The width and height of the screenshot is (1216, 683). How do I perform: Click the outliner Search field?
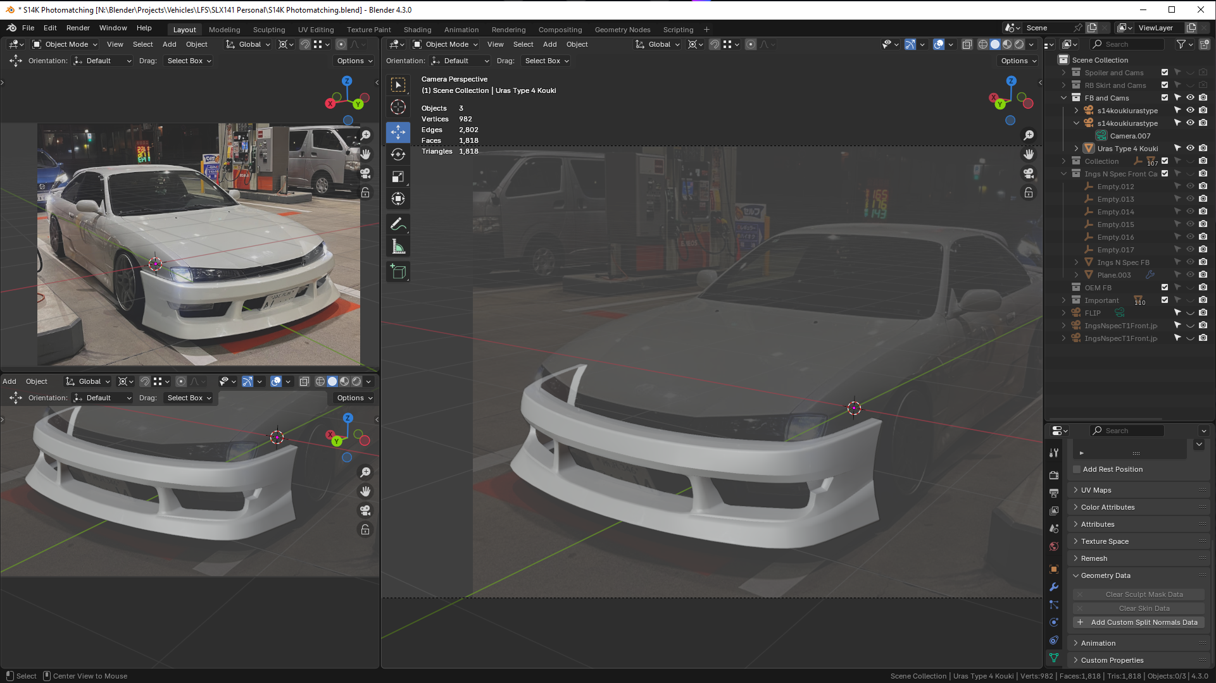(1127, 44)
